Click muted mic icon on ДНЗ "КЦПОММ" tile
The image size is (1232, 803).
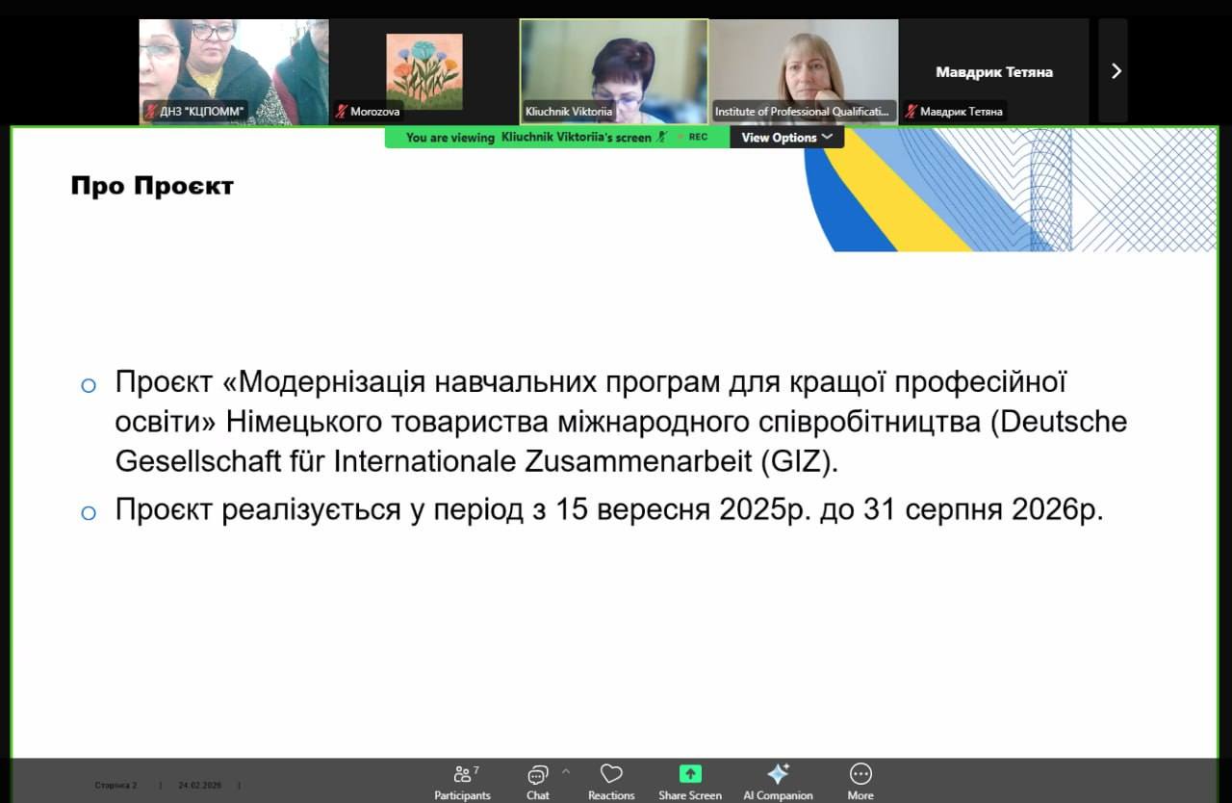[x=150, y=112]
